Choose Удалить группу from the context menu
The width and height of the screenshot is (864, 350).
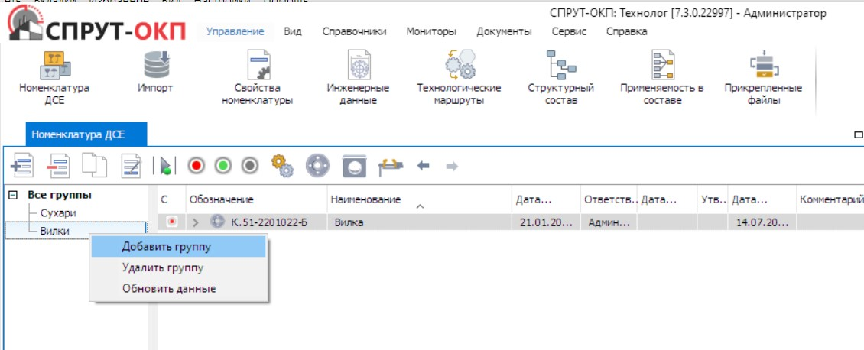pos(163,267)
